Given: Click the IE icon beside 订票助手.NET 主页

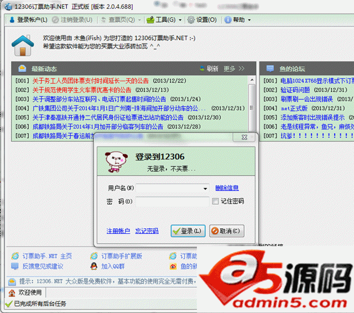Looking at the screenshot, I should (15, 256).
